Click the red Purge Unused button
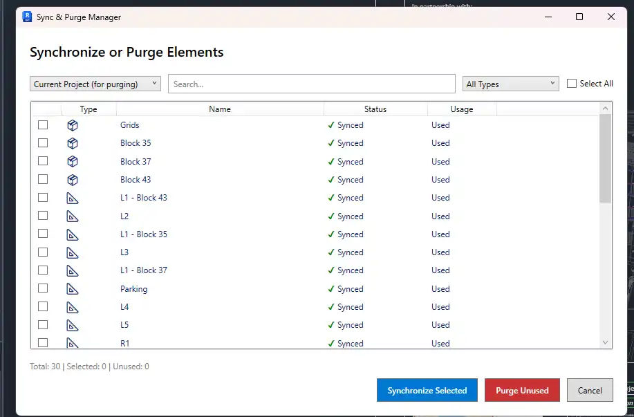This screenshot has height=417, width=634. pos(522,390)
